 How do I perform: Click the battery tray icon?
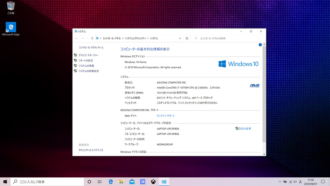[285, 181]
